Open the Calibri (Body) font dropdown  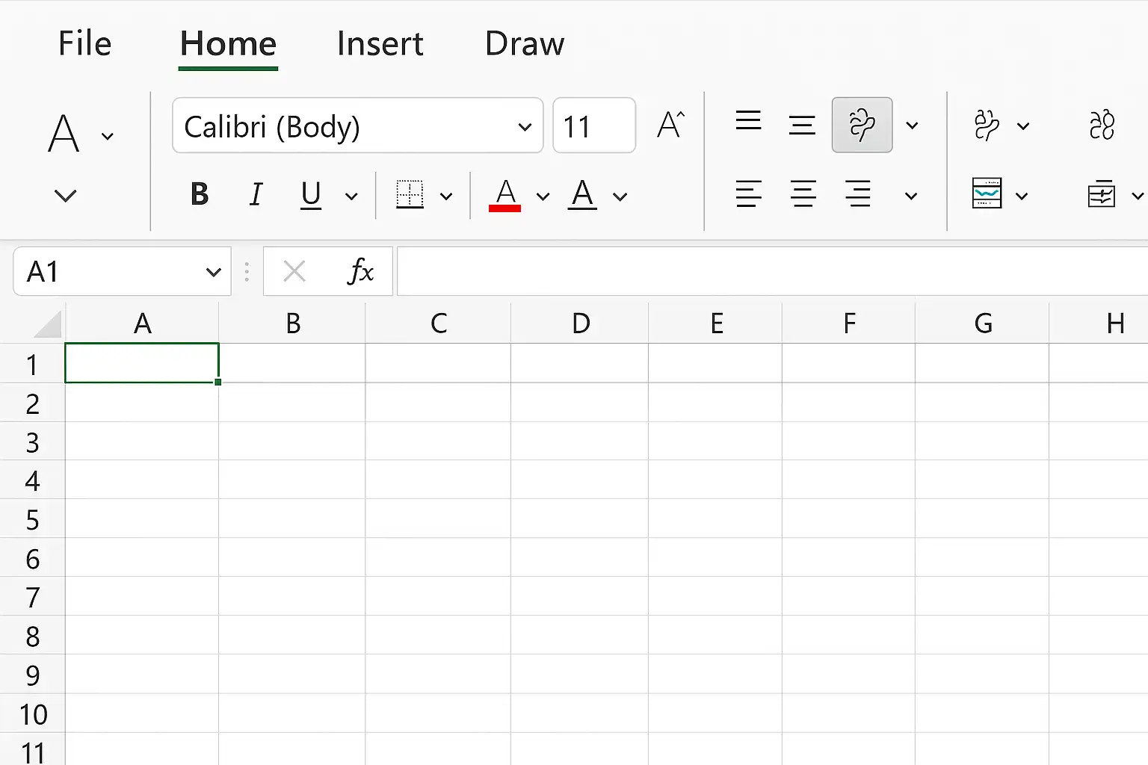(x=357, y=126)
